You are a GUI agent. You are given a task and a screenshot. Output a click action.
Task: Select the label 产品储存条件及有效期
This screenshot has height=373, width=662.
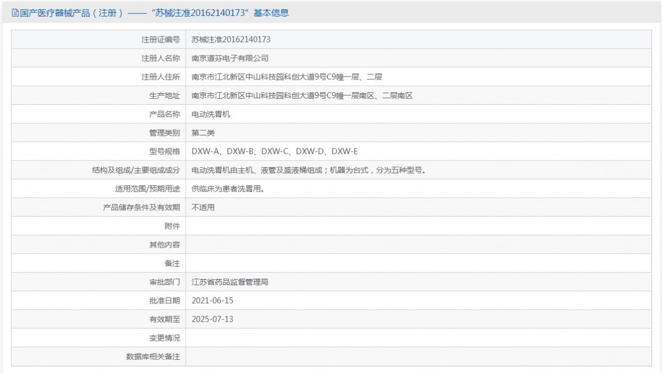(142, 207)
